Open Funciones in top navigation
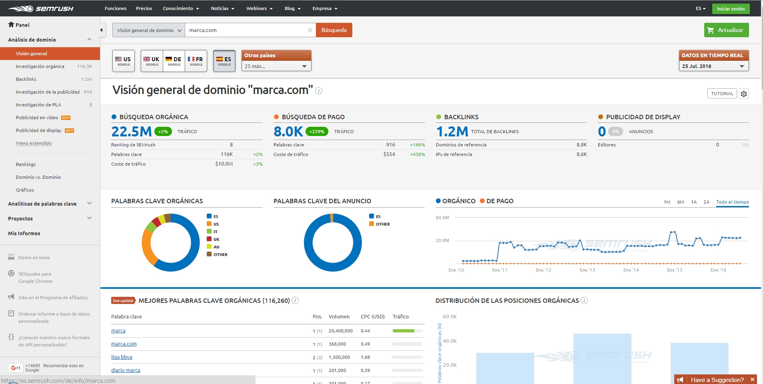The image size is (763, 384). pos(116,8)
